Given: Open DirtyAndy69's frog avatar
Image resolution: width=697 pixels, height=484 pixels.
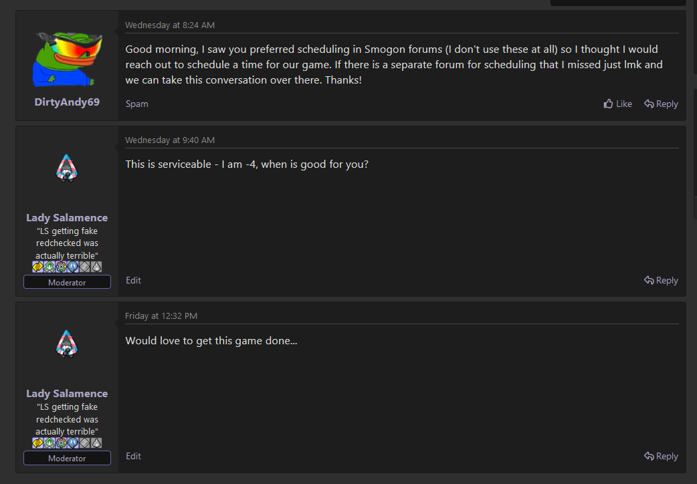Looking at the screenshot, I should tap(67, 59).
